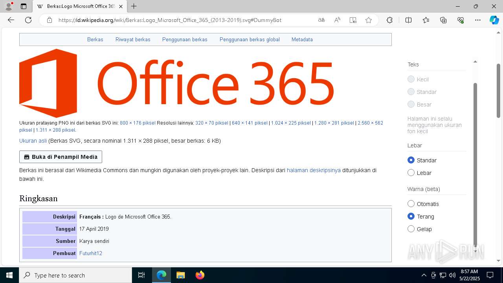Select Standar width radio
Viewport: 503px width, 283px height.
click(411, 160)
